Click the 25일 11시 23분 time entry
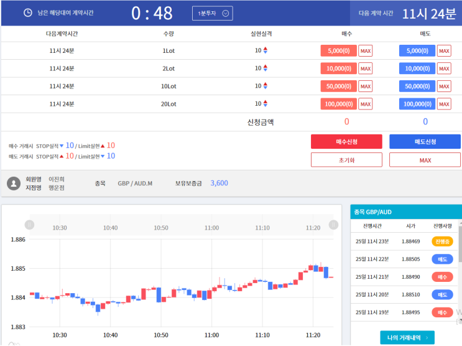The image size is (462, 346). click(372, 241)
